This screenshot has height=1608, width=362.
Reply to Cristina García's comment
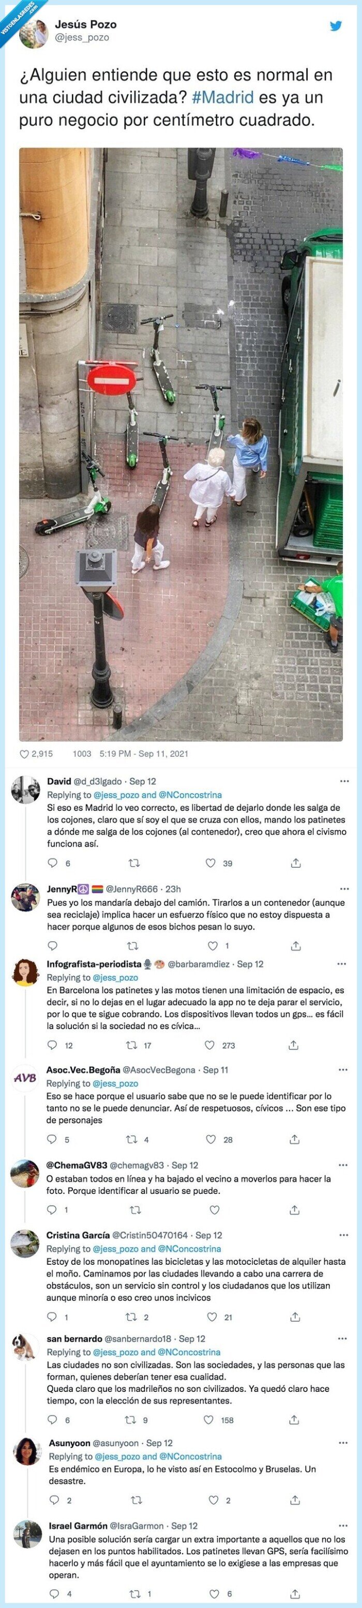[52, 1317]
